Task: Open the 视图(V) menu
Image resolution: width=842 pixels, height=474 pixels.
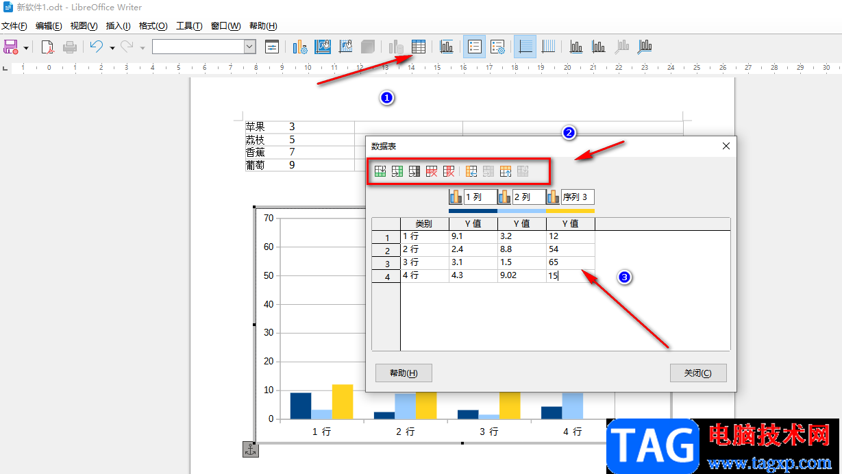Action: pyautogui.click(x=84, y=26)
